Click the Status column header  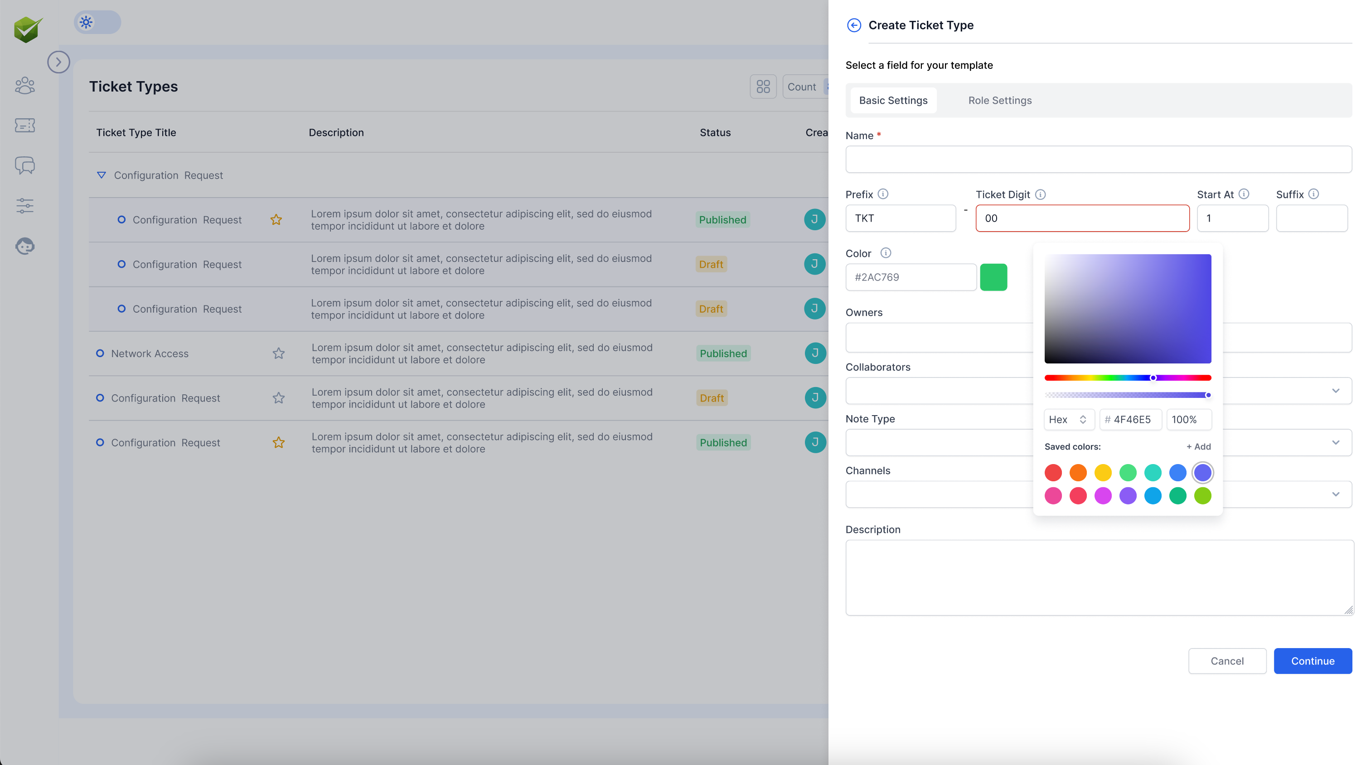(x=715, y=132)
